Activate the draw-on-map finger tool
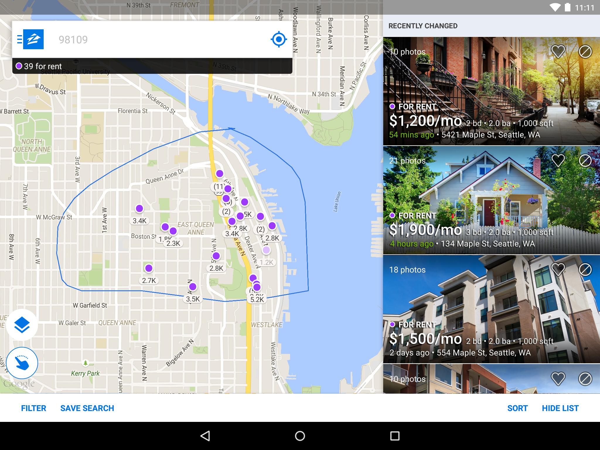This screenshot has width=600, height=450. tap(22, 363)
